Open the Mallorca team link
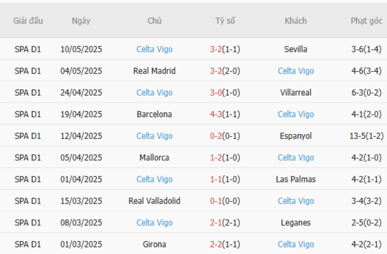The image size is (387, 254). (x=154, y=158)
